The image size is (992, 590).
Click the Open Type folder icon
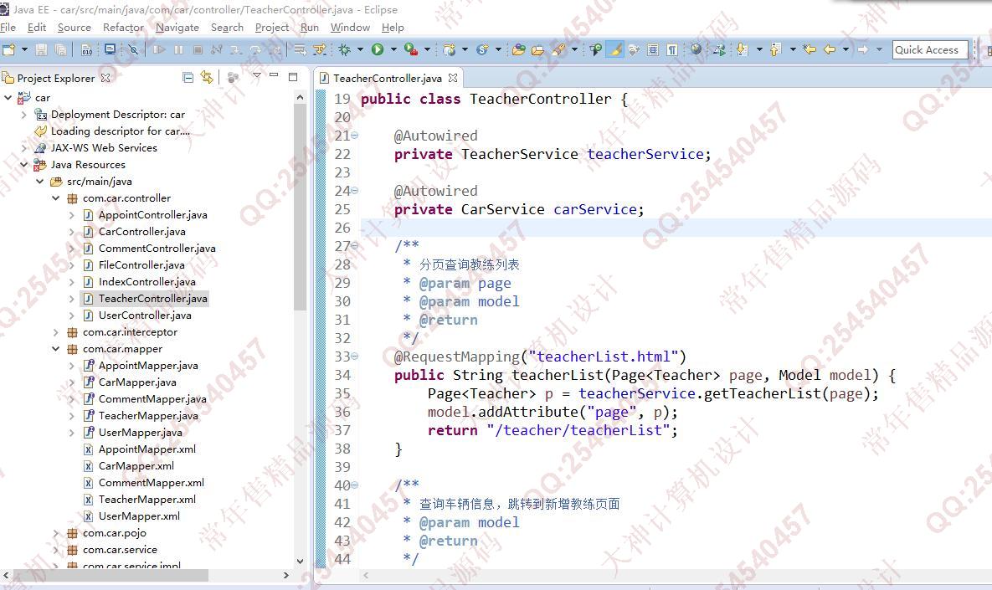click(519, 49)
